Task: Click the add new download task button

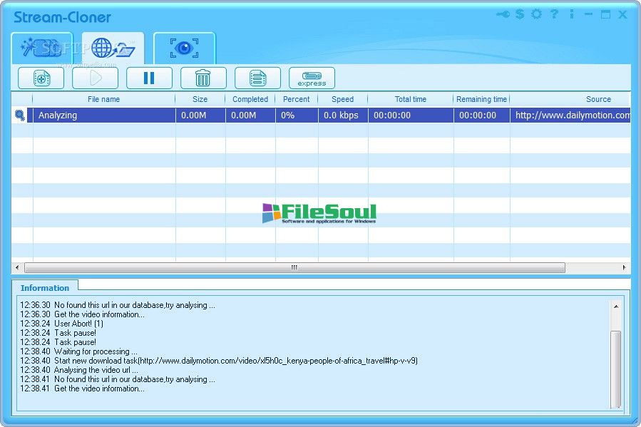Action: click(x=41, y=78)
